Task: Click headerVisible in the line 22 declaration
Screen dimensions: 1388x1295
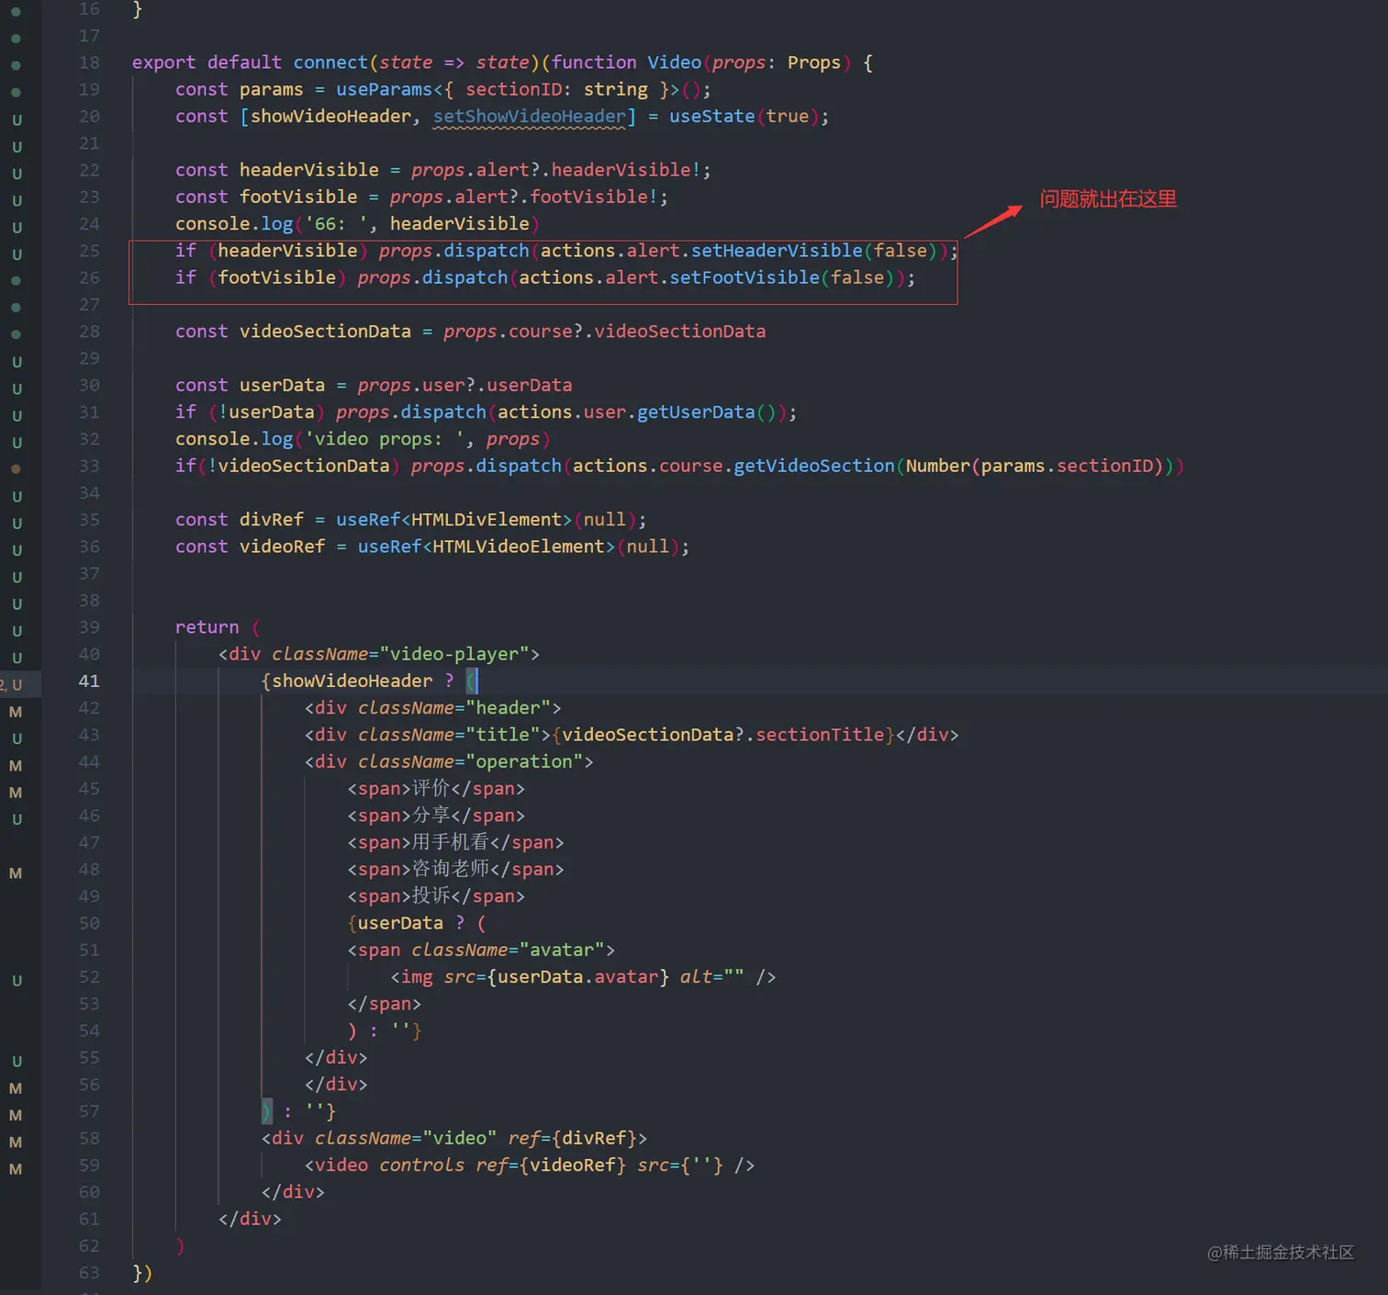Action: point(309,170)
